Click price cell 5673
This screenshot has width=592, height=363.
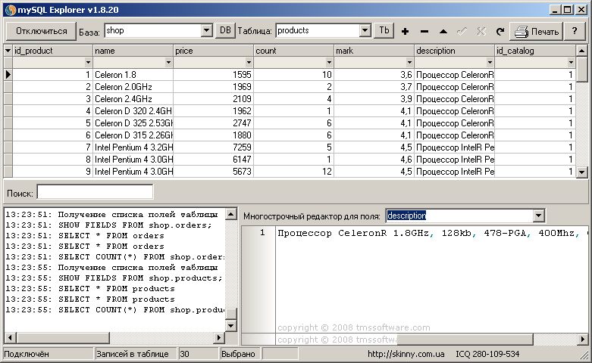[x=214, y=172]
